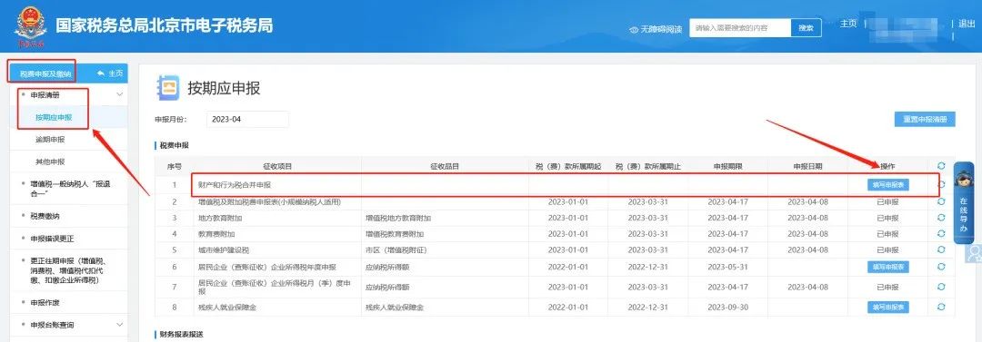The height and width of the screenshot is (342, 982).
Task: Open 税费缴纳 in the left menu
Action: pos(45,216)
